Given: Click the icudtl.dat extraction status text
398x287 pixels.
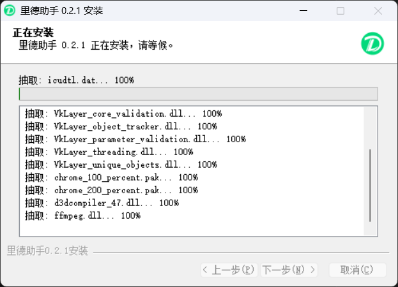Looking at the screenshot, I should (77, 80).
